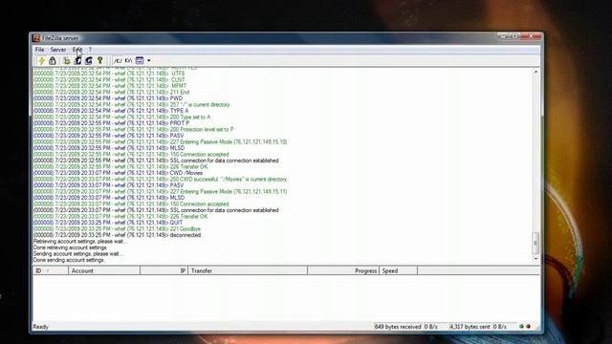Switch to C:\ path display style

128,60
